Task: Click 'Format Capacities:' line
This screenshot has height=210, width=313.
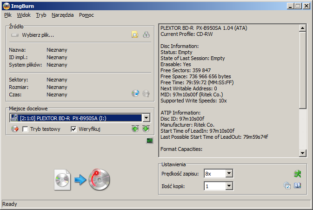Action: (181, 149)
